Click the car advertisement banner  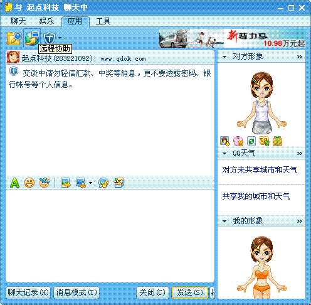[x=233, y=38]
